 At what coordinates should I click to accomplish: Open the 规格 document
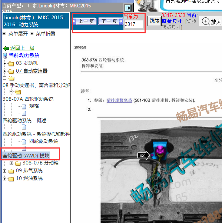point(34,106)
